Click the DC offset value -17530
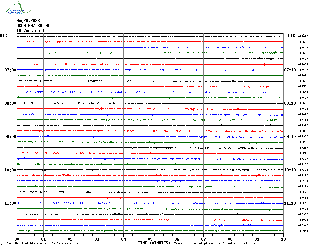Viewport: 310px width, 248px height. click(x=303, y=98)
